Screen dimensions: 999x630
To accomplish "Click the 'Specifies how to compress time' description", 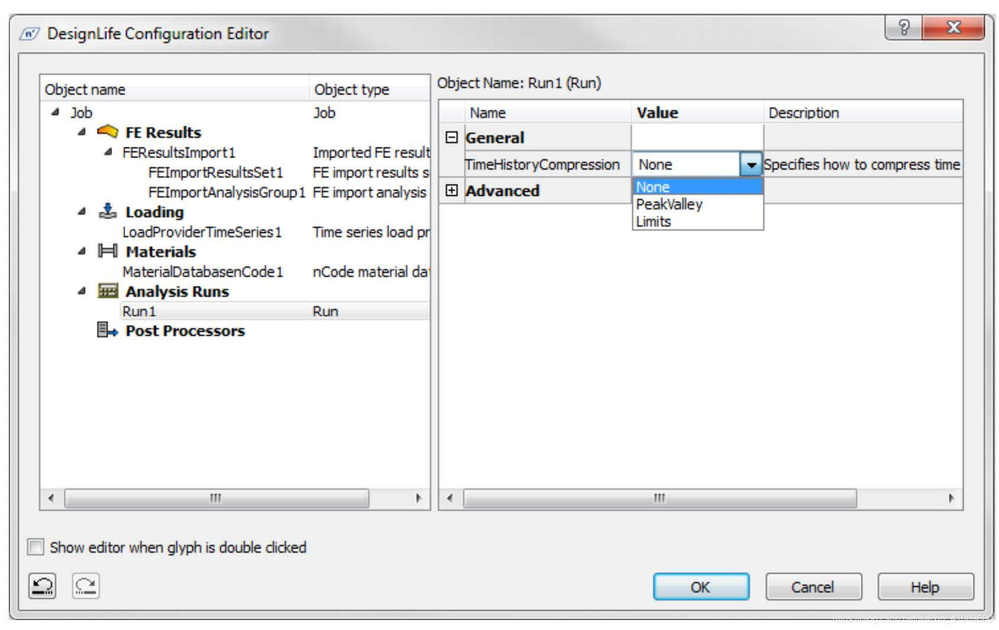I will (x=862, y=165).
